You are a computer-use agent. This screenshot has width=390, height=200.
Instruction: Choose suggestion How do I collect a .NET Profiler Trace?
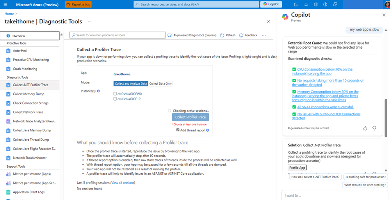(x=315, y=177)
